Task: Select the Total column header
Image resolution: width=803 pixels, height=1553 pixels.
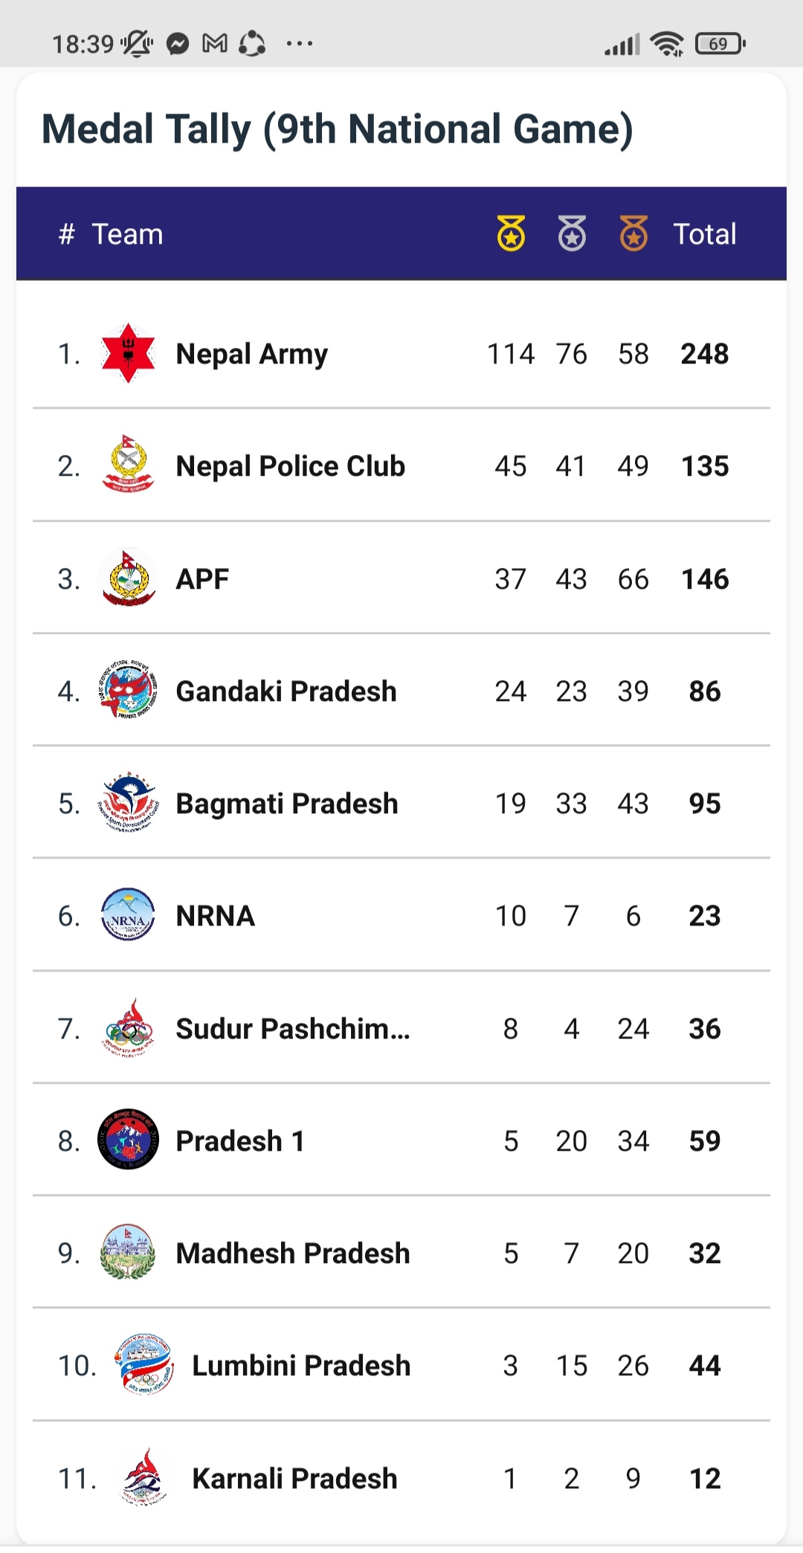Action: (704, 234)
